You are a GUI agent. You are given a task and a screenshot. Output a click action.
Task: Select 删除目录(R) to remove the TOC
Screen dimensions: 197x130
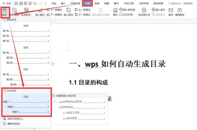tap(14, 124)
